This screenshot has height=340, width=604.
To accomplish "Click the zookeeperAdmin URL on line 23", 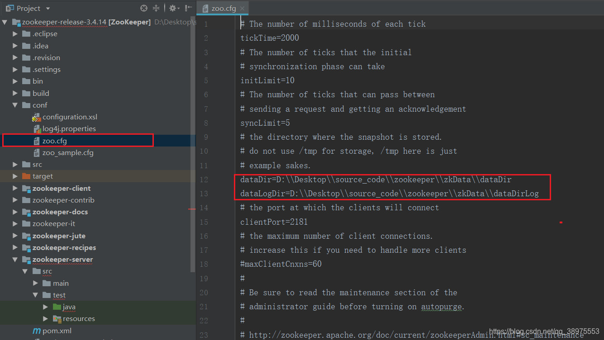I will (x=416, y=335).
